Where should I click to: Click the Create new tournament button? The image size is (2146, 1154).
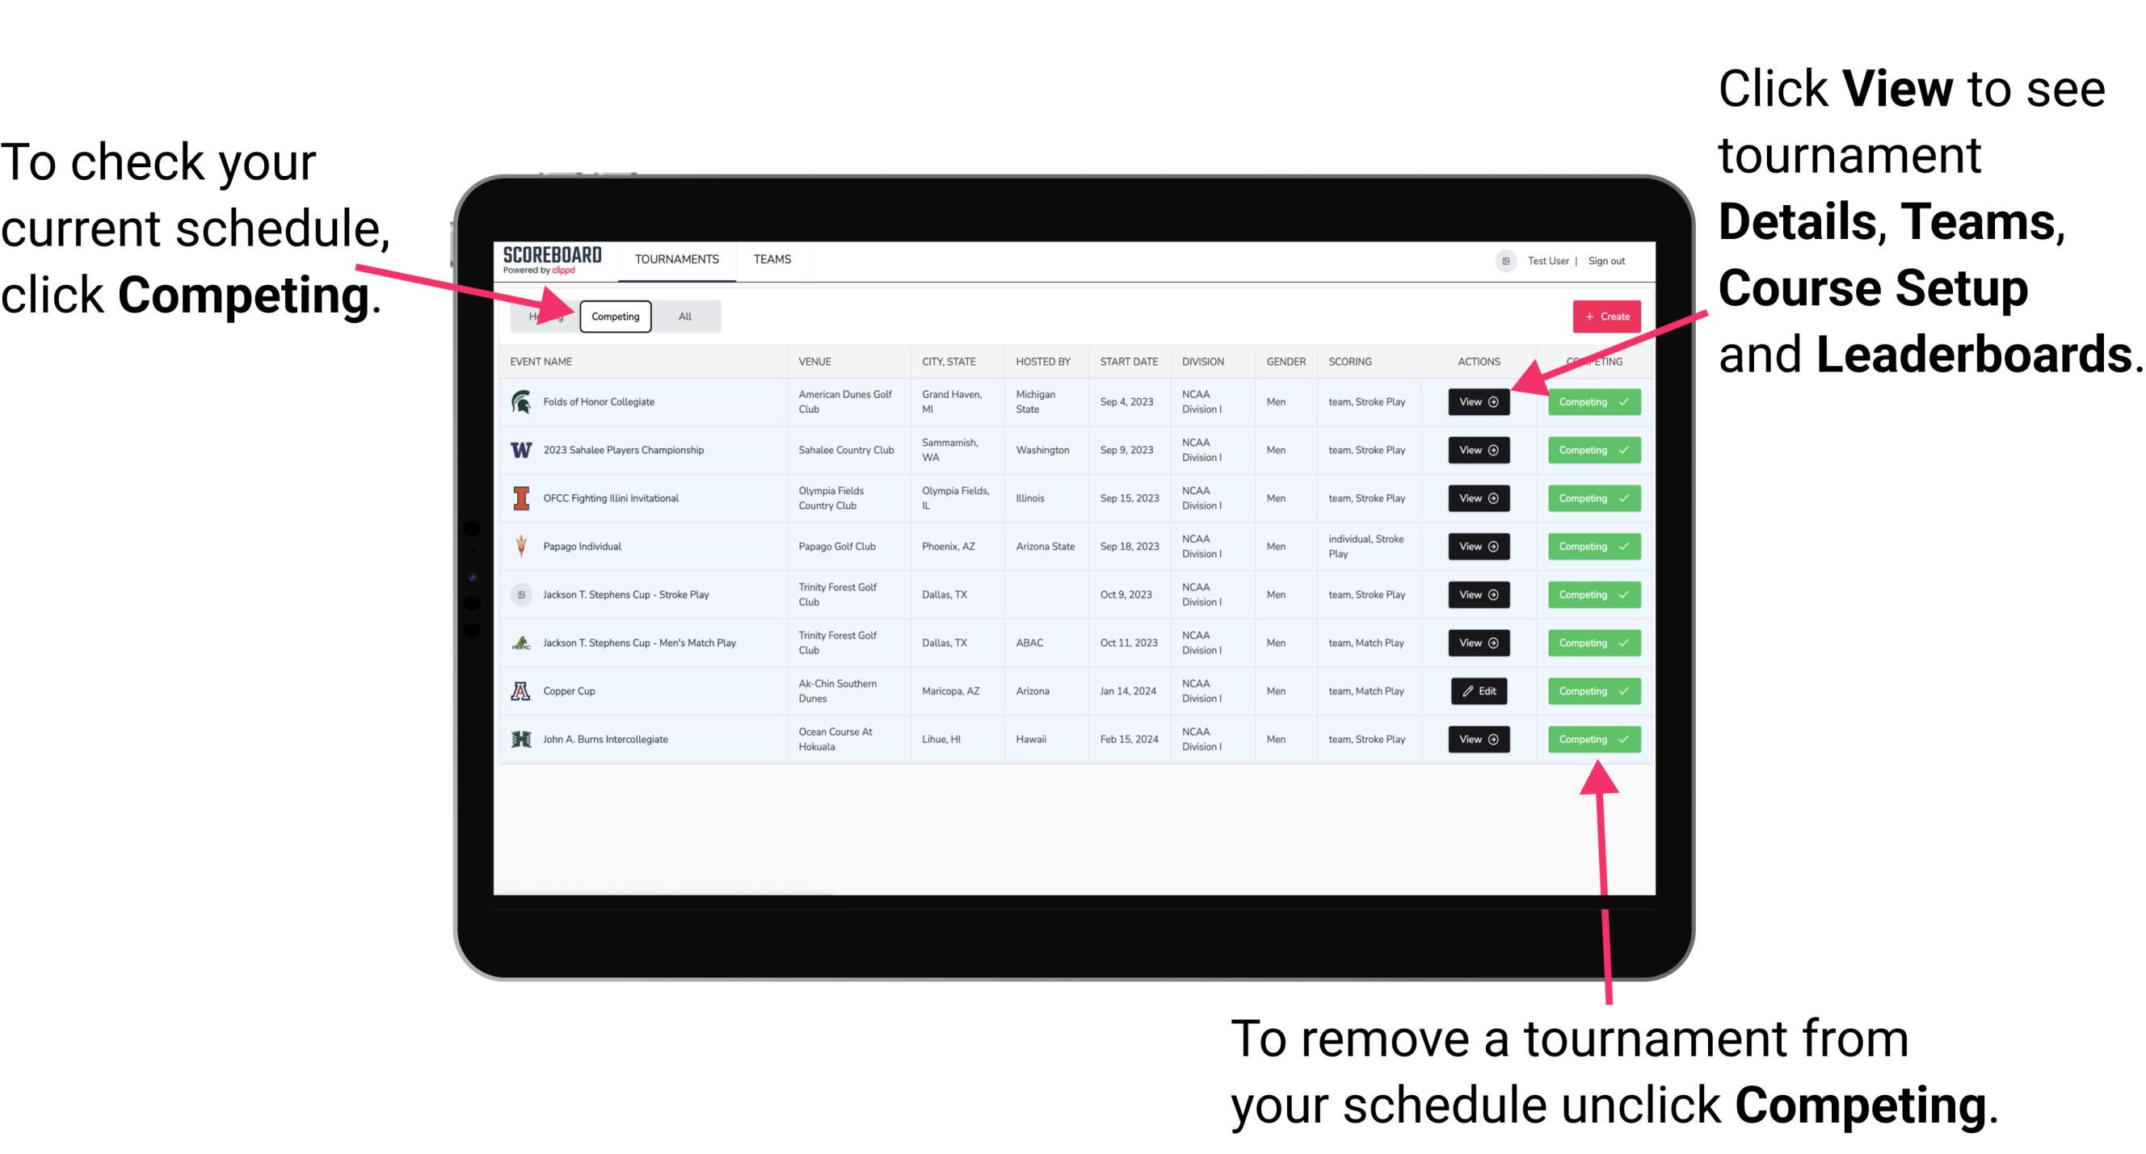pyautogui.click(x=1605, y=316)
